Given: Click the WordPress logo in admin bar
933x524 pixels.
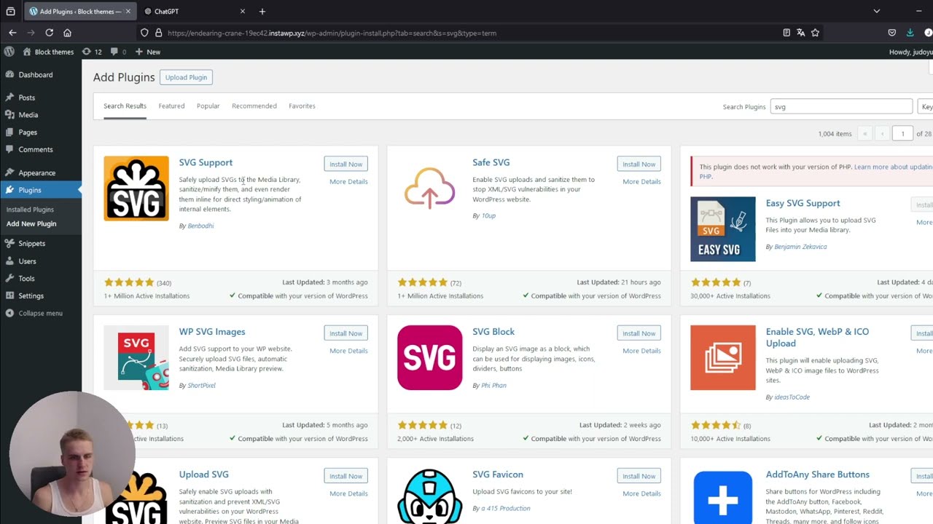Looking at the screenshot, I should click(x=9, y=52).
